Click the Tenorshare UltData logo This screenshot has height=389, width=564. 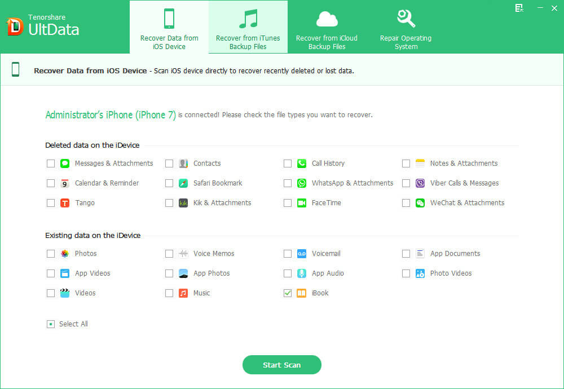(x=43, y=26)
